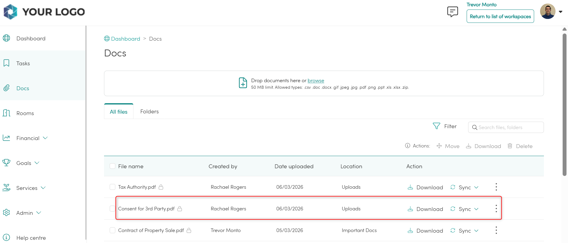The height and width of the screenshot is (243, 568).
Task: Open more options for Contract of Property Sale.pdf
Action: 496,230
